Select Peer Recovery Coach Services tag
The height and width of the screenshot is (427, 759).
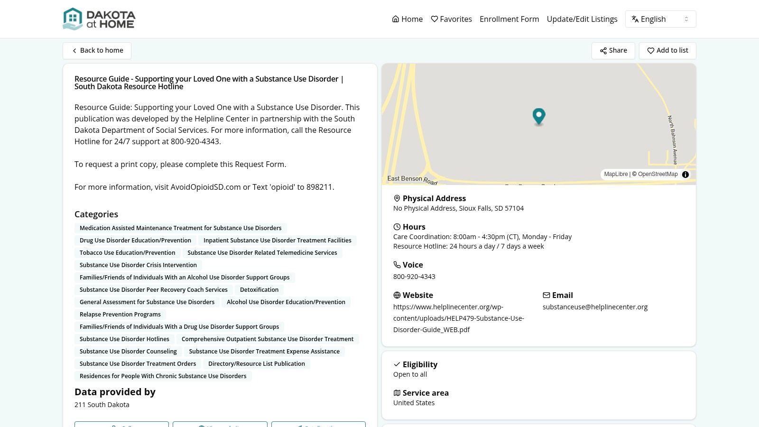(154, 290)
